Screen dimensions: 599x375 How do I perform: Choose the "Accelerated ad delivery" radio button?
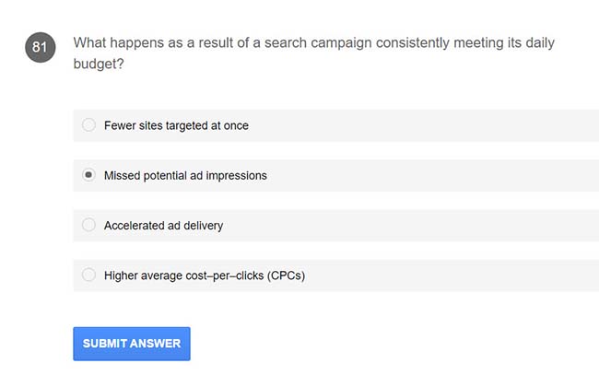pyautogui.click(x=88, y=225)
